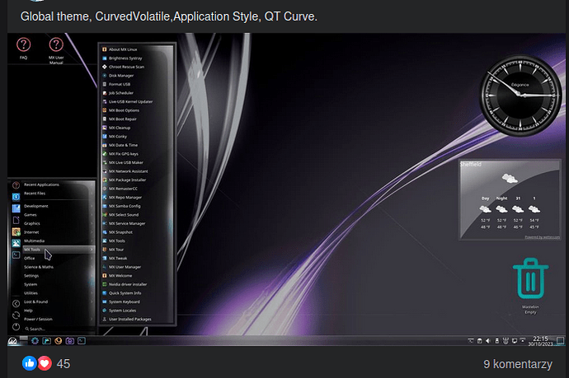Select Help in the launcher menu
The width and height of the screenshot is (569, 378).
click(x=58, y=310)
